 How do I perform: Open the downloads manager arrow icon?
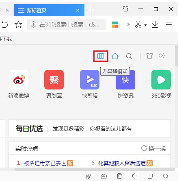[x=155, y=24]
